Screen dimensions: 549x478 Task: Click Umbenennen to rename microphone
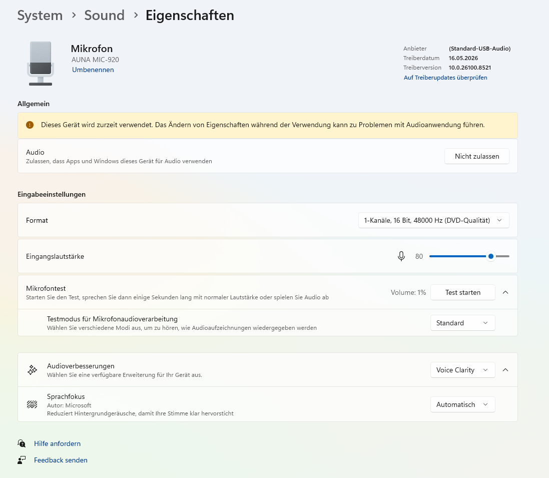coord(93,70)
